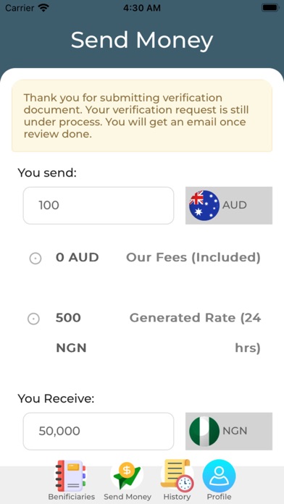
Task: Open the NGN currency selector
Action: 229,431
